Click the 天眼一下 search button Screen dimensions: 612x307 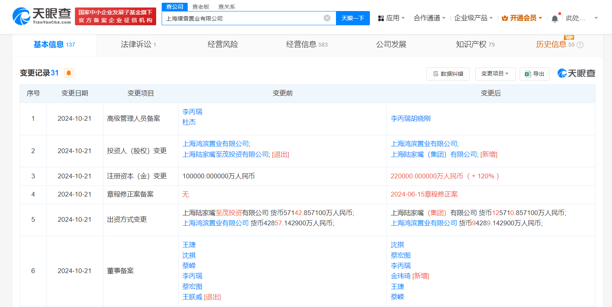(x=353, y=18)
